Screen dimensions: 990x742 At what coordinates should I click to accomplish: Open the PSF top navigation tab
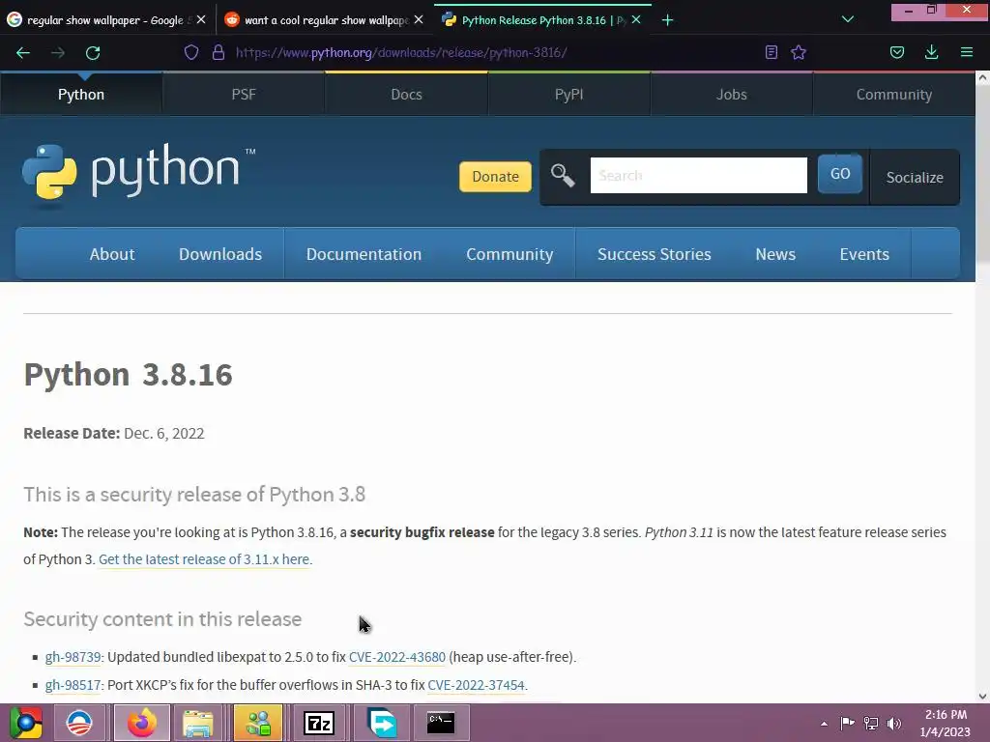(x=244, y=95)
